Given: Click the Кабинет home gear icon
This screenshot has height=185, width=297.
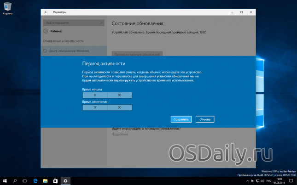Looking at the screenshot, I should point(46,31).
